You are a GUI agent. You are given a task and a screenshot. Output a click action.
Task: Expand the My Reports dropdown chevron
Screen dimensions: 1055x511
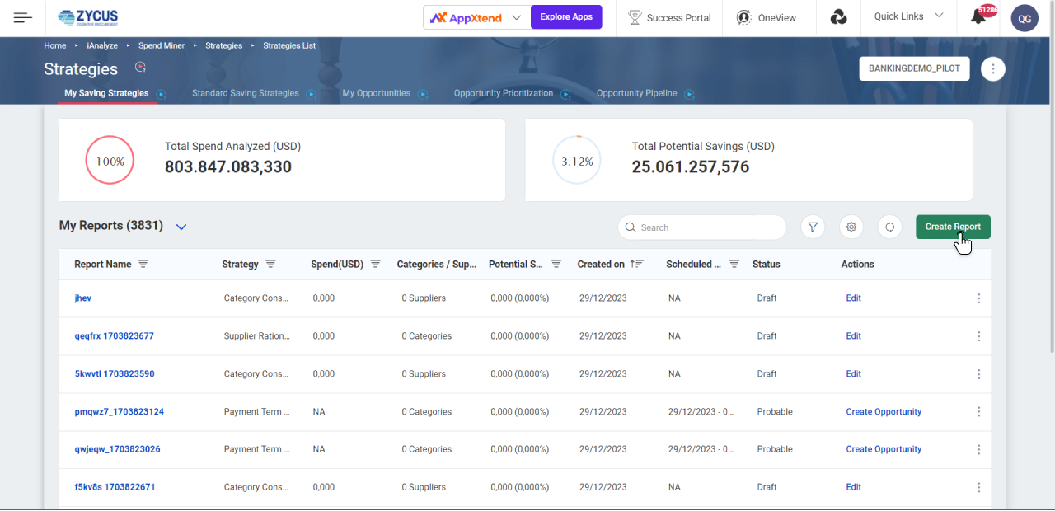181,227
